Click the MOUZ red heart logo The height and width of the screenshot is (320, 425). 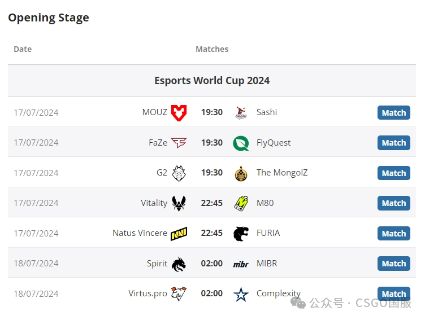(x=179, y=113)
